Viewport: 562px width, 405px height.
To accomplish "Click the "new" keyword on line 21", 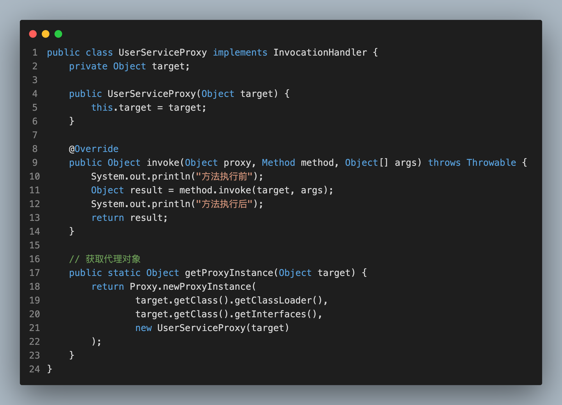I will click(143, 328).
